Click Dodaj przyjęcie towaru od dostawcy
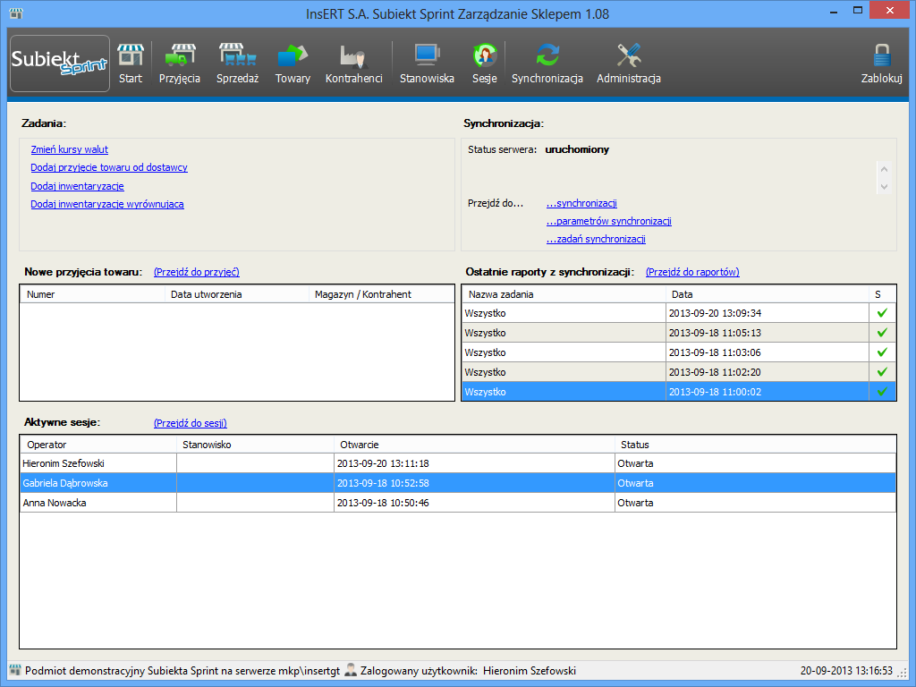Image resolution: width=916 pixels, height=687 pixels. (109, 167)
